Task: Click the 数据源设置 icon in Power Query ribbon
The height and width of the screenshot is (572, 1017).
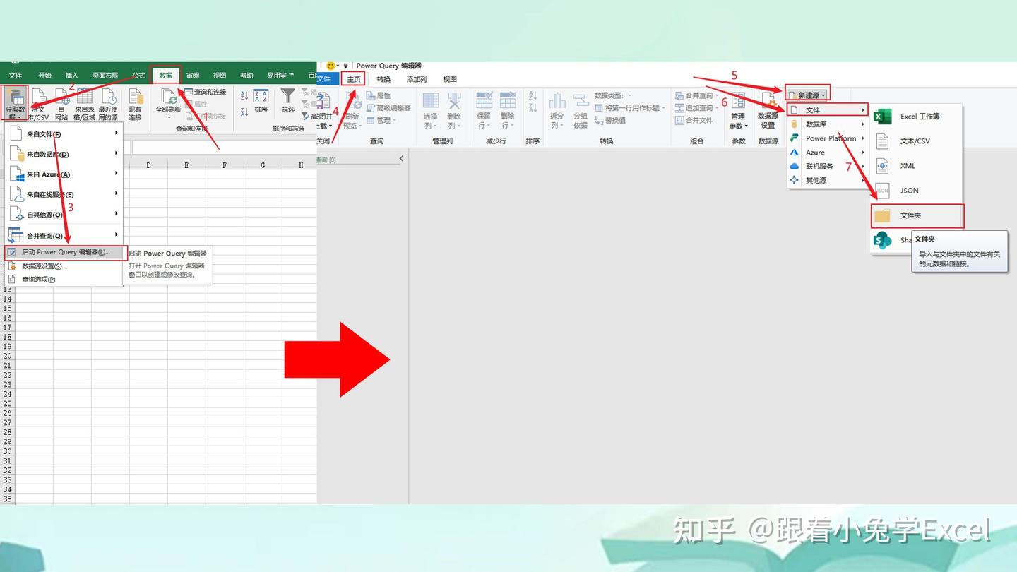Action: click(768, 110)
